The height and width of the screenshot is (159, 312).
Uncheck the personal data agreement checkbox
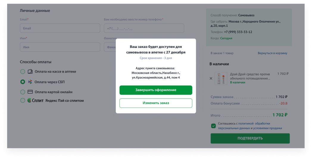pos(213,126)
